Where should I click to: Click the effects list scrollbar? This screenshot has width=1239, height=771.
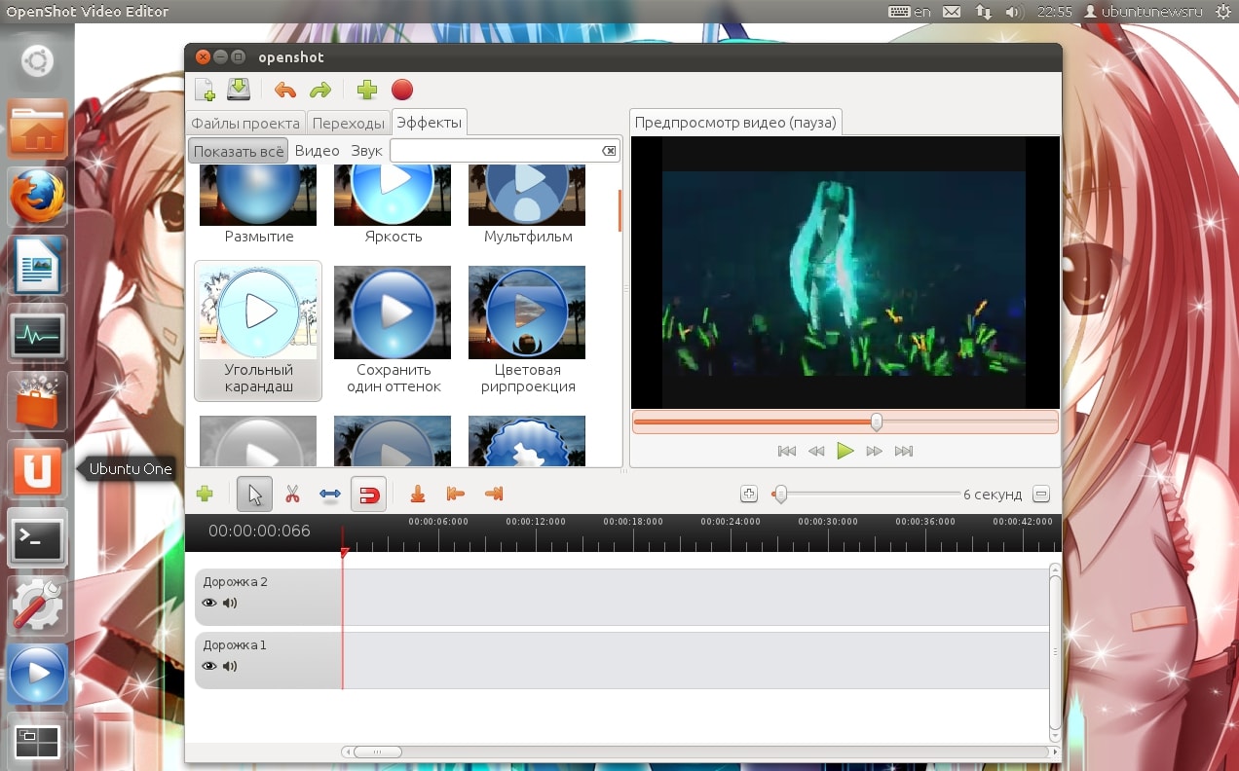click(619, 210)
